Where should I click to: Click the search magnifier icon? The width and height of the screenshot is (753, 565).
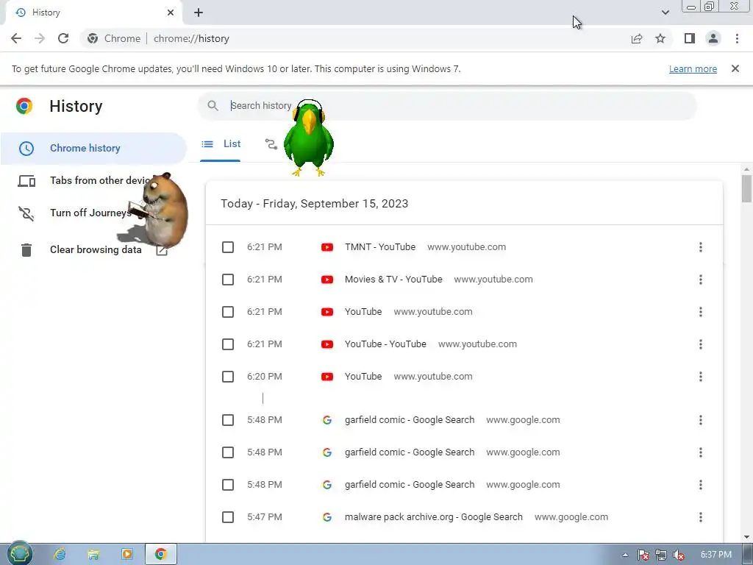tap(213, 106)
